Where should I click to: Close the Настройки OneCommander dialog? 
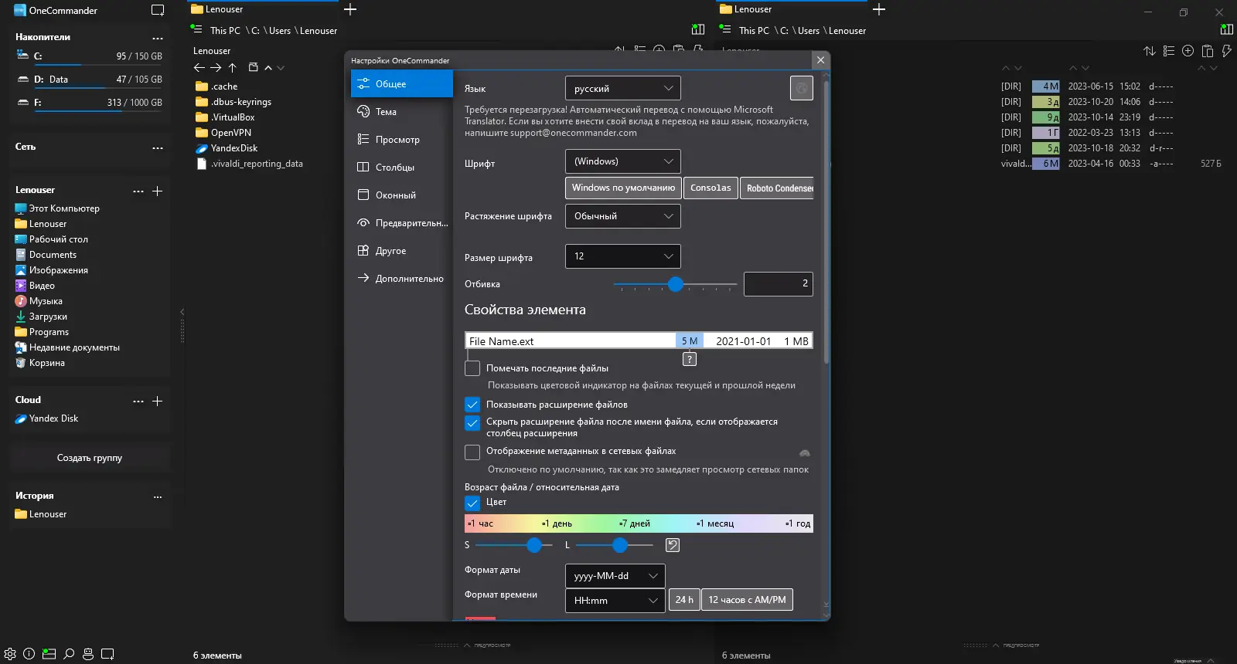821,60
